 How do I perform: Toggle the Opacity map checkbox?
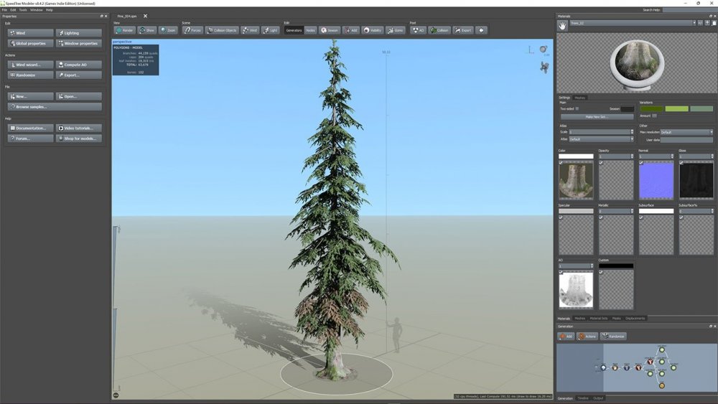(601, 162)
